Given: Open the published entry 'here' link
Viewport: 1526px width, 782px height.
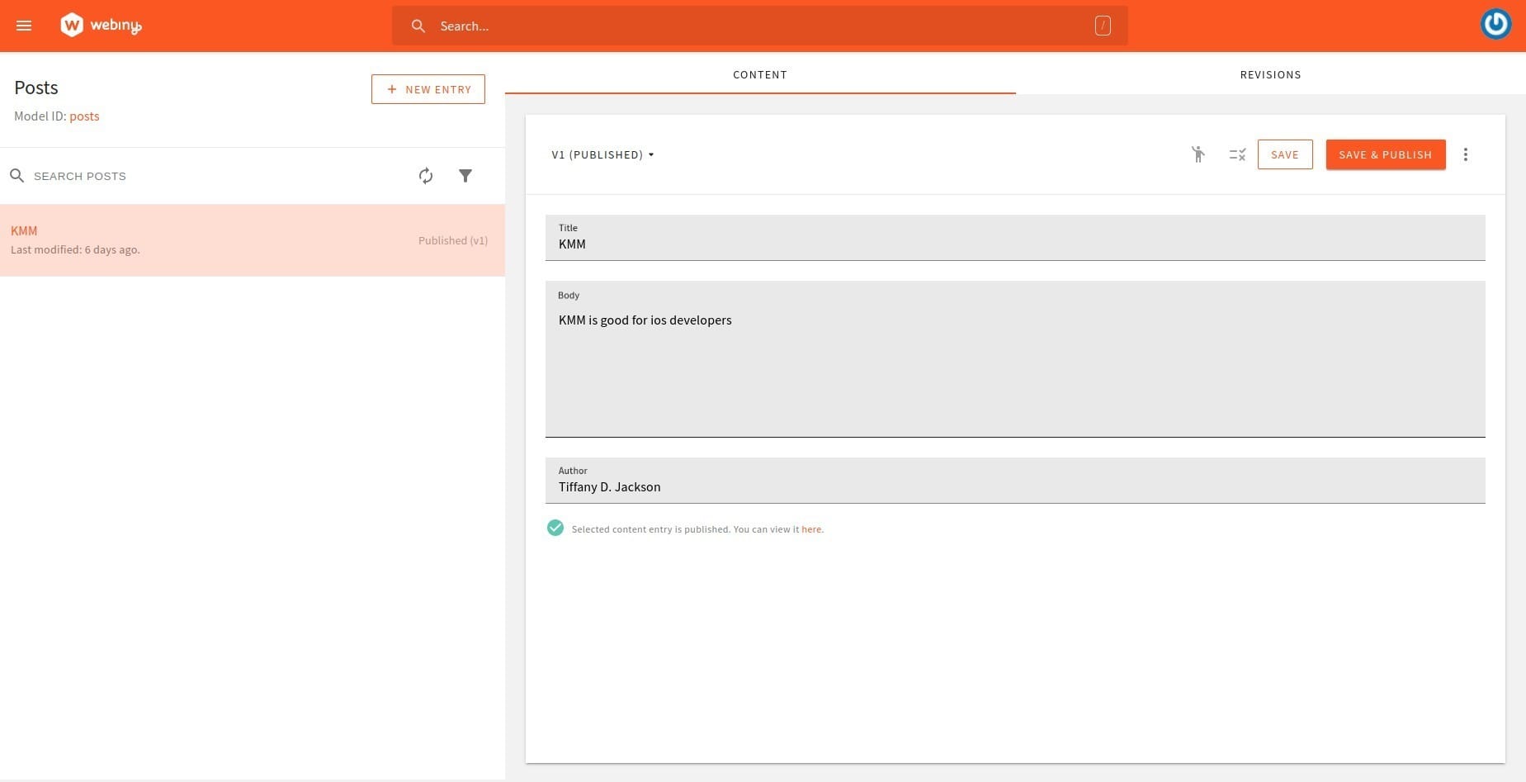Looking at the screenshot, I should (810, 529).
